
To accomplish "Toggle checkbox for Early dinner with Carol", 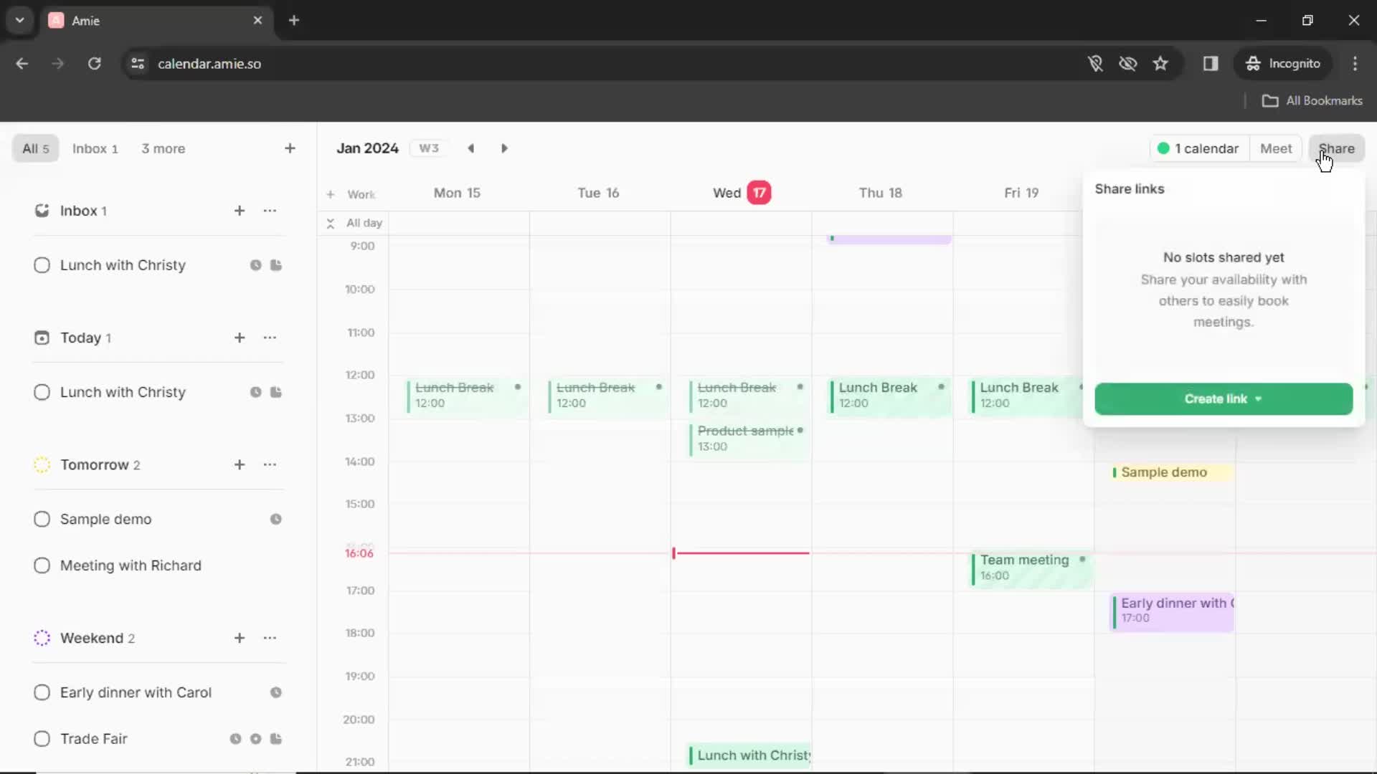I will pos(42,692).
